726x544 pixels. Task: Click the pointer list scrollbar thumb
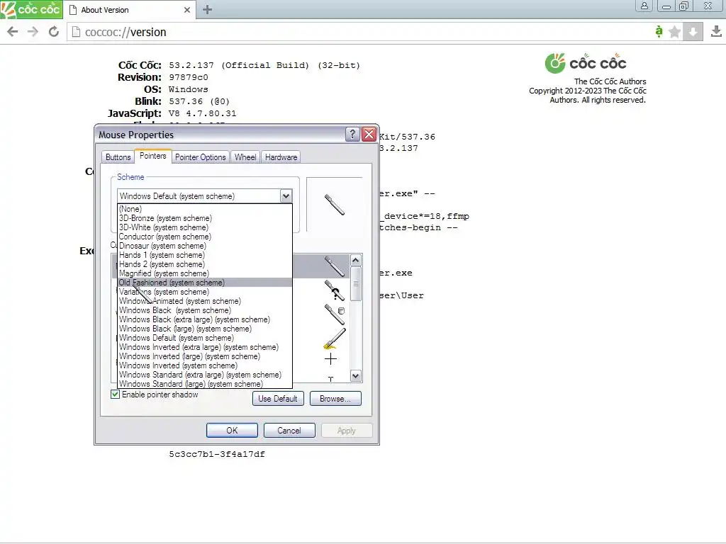point(356,283)
